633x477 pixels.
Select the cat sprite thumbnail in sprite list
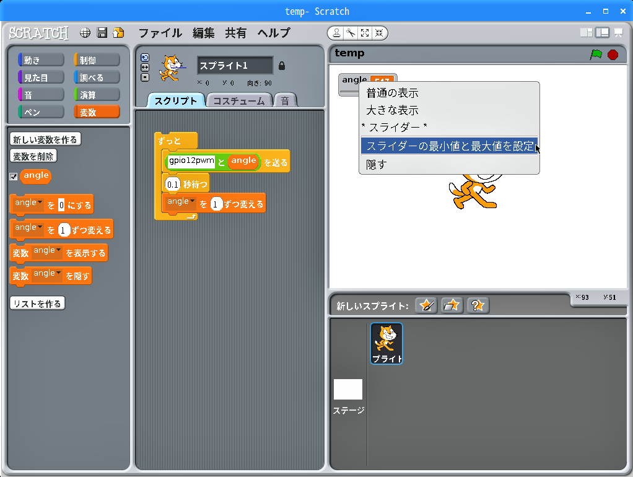pos(386,343)
